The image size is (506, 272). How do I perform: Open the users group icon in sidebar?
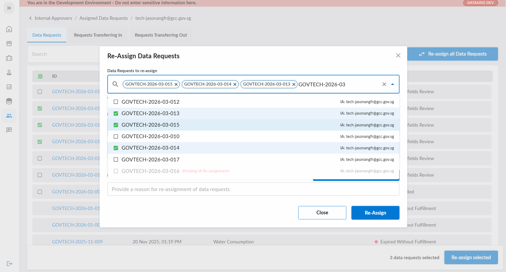(9, 116)
